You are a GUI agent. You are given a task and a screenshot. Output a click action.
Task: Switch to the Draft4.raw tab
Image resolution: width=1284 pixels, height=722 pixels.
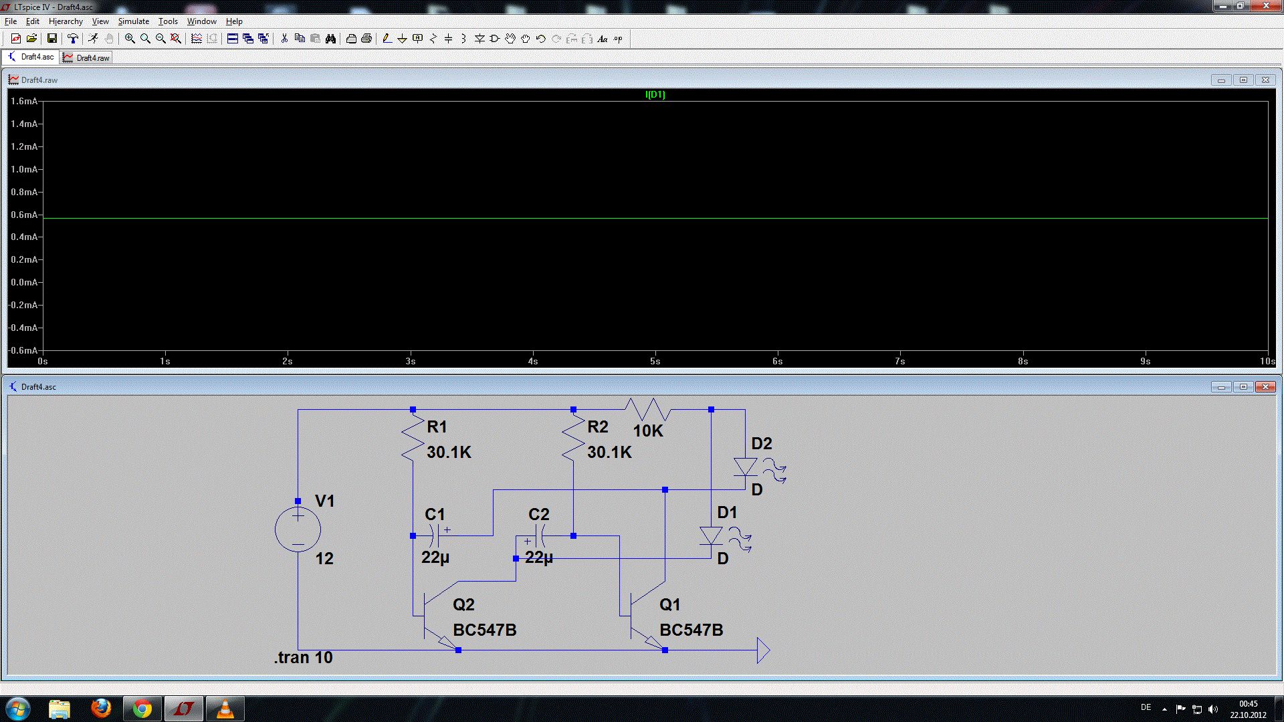pyautogui.click(x=87, y=58)
